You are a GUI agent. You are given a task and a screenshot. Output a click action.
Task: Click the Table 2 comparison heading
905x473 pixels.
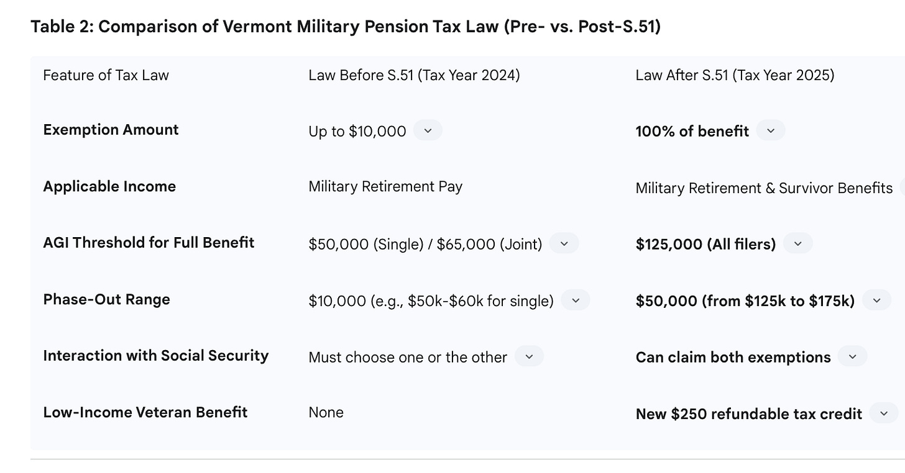point(346,27)
